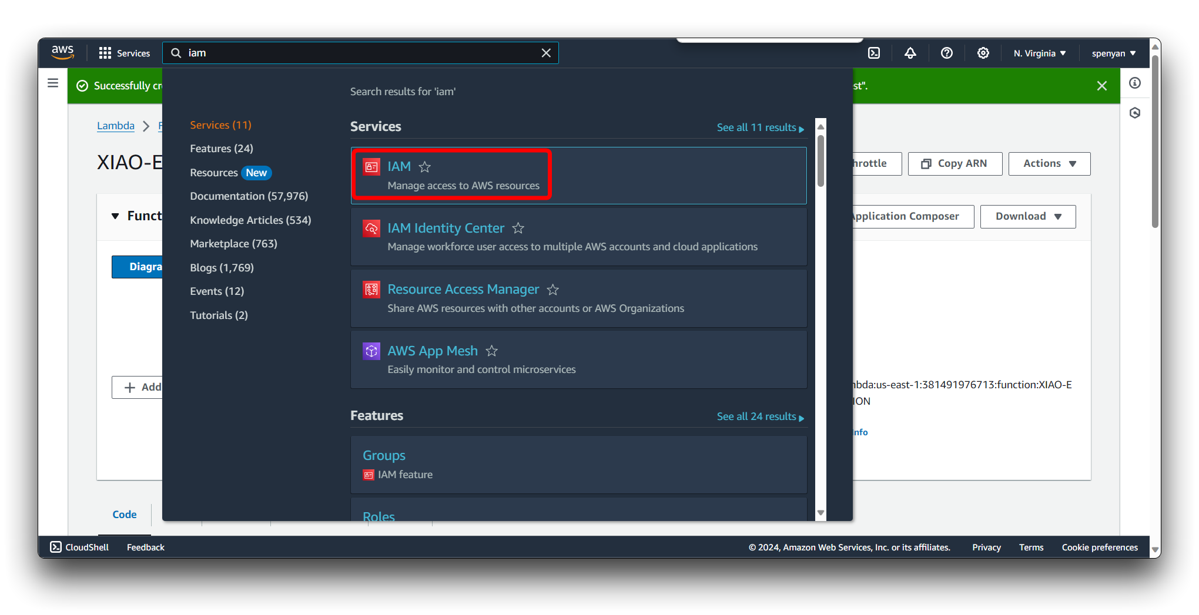Favorite AWS App Mesh with star
This screenshot has width=1199, height=615.
pos(492,351)
